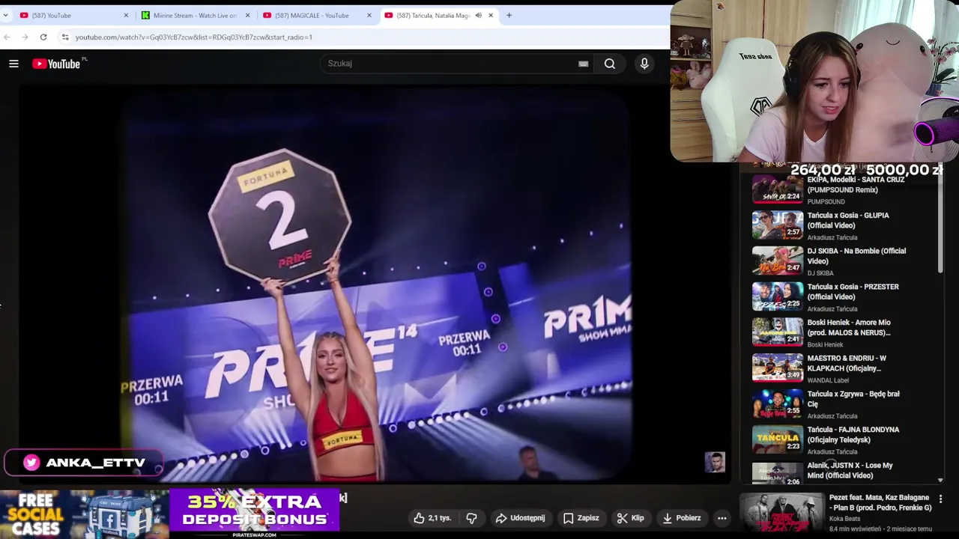959x539 pixels.
Task: Click the Na Bombie video thumbnail
Action: [778, 261]
